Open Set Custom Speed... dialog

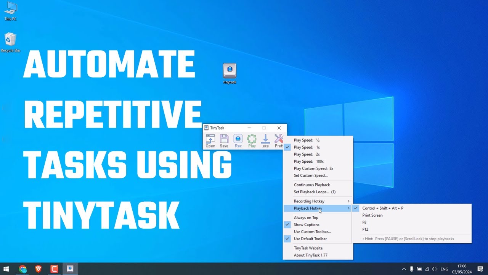tap(318, 176)
